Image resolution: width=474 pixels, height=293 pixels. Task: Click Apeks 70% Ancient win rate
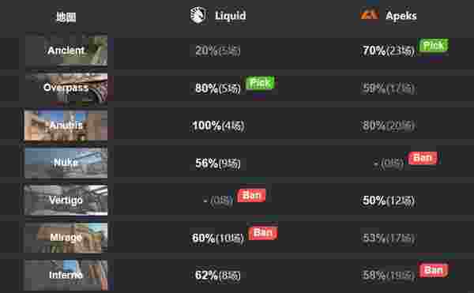click(374, 51)
